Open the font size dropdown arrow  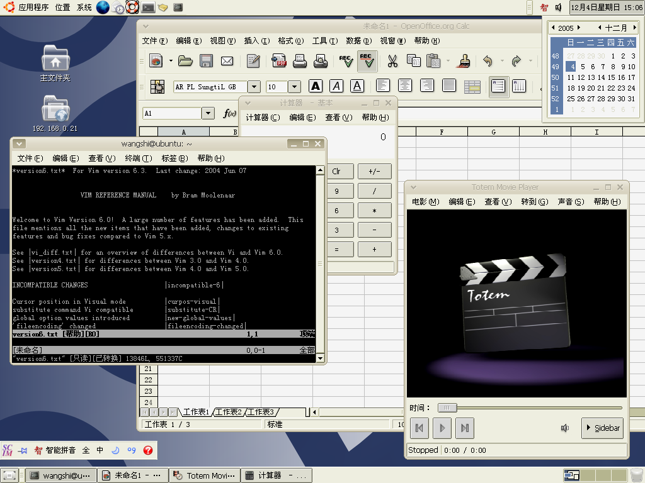point(294,87)
